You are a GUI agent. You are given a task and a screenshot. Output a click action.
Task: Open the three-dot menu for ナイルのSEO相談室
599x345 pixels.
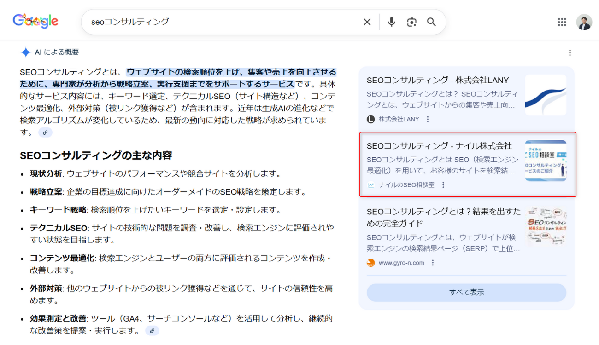(x=443, y=185)
